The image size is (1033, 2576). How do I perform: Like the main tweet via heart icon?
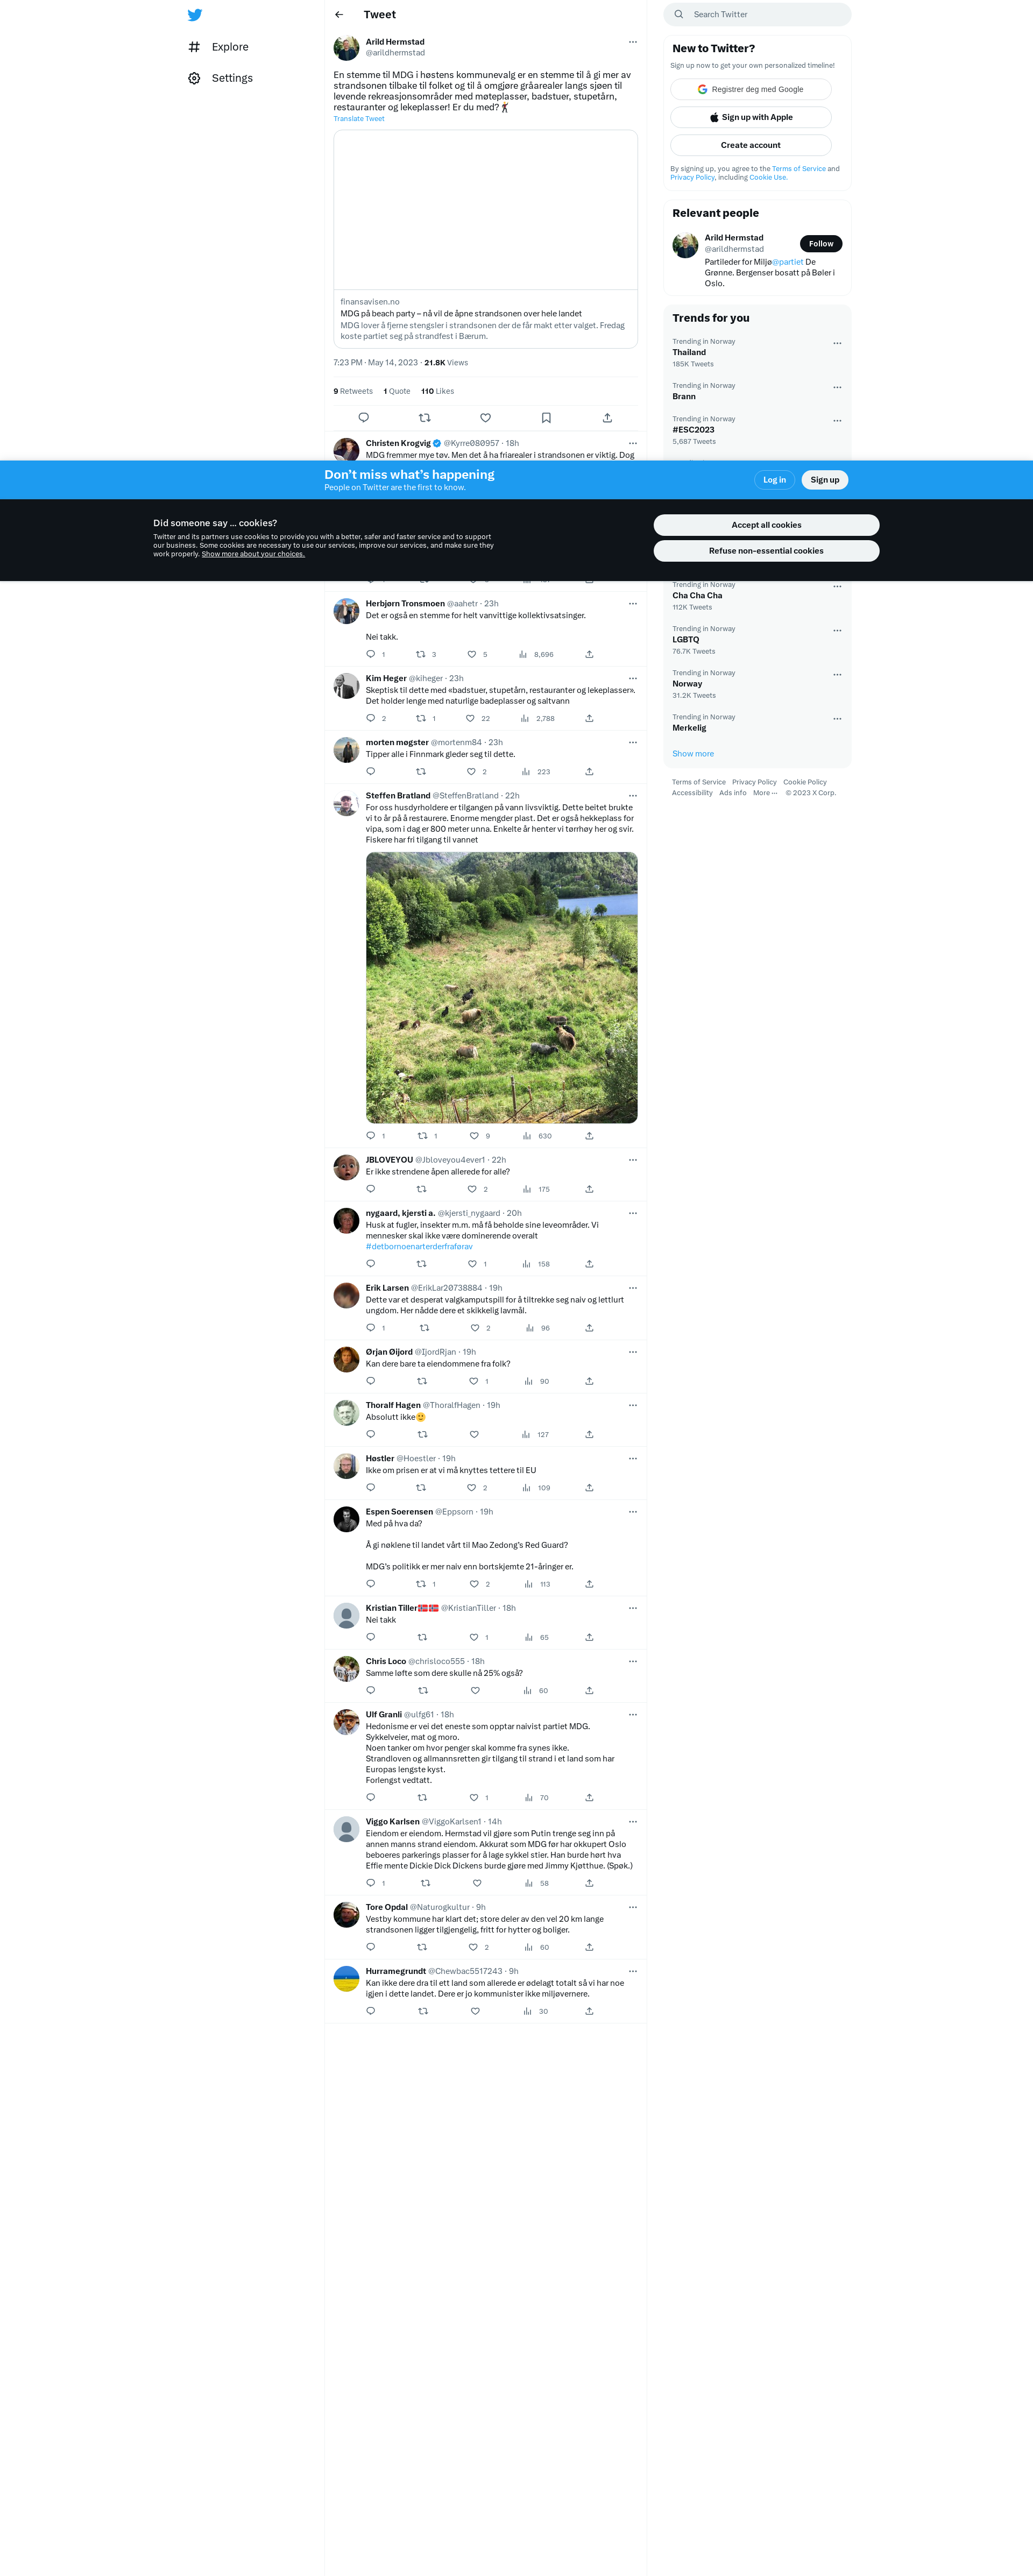[x=486, y=418]
